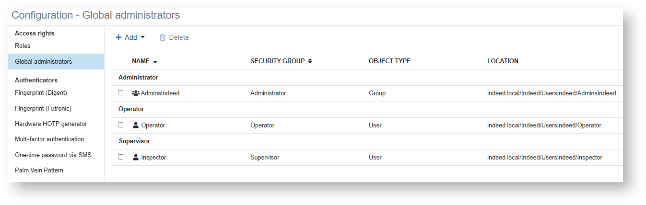
Task: Select Global administrators in sidebar
Action: point(44,62)
